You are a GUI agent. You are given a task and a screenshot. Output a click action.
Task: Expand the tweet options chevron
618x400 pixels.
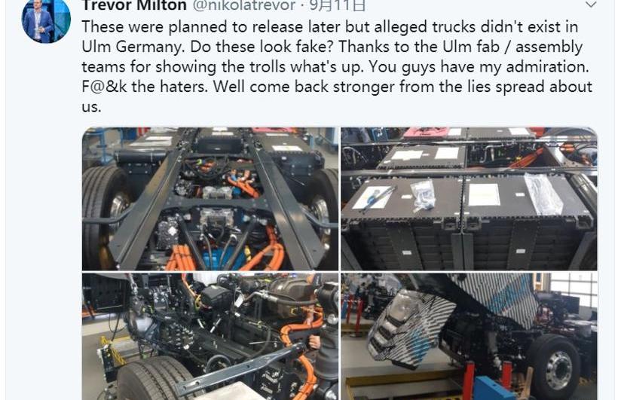coord(590,5)
